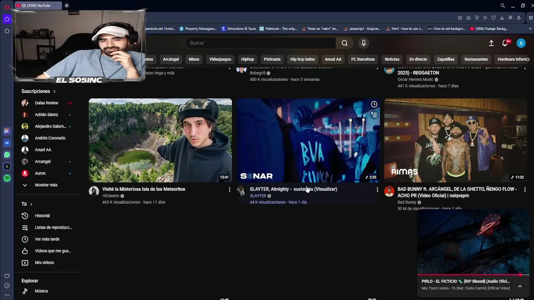This screenshot has height=300, width=534.
Task: Open the Dalas Review subscription
Action: 46,103
